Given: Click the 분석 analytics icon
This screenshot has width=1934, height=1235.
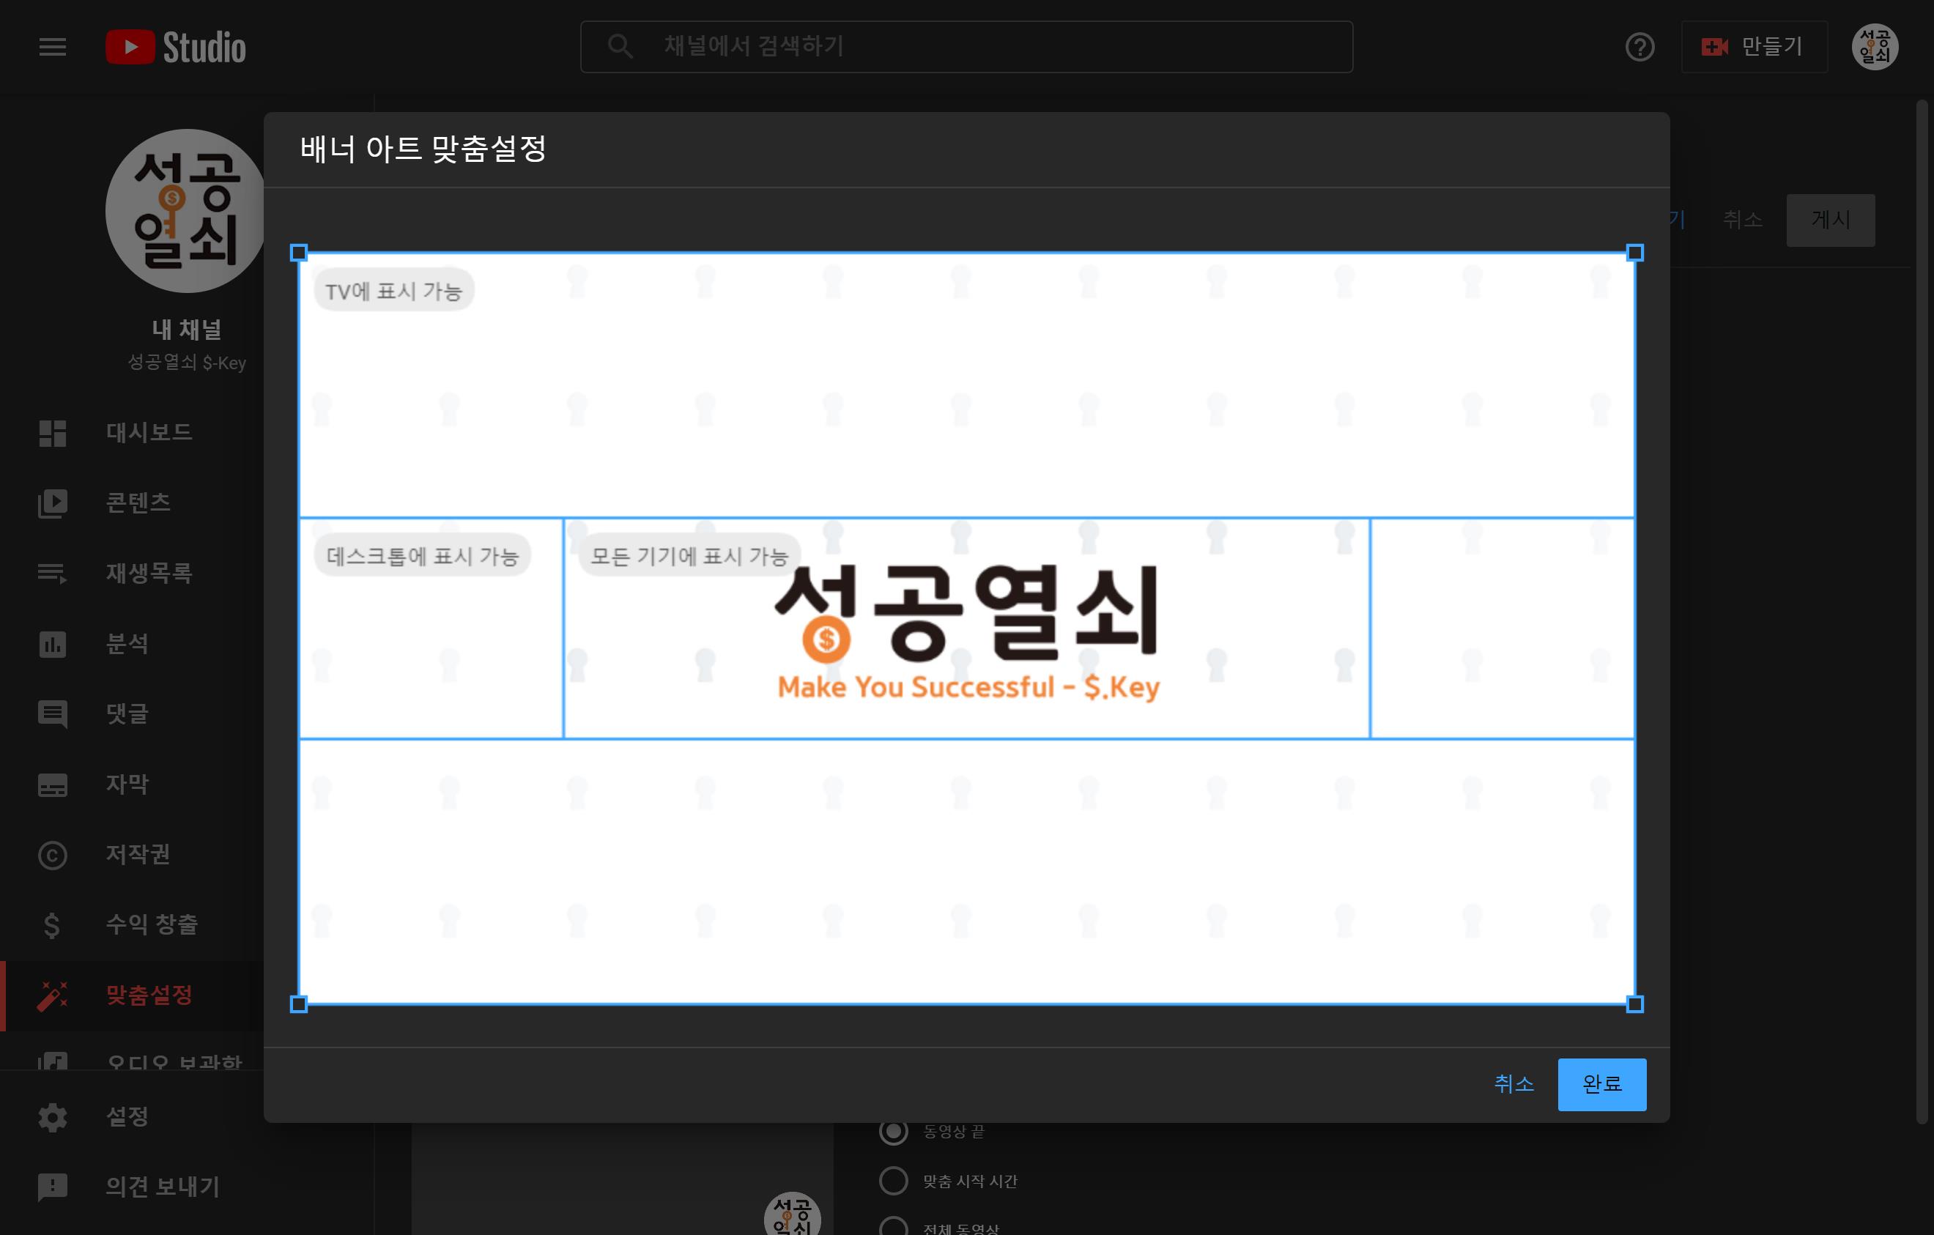Looking at the screenshot, I should [x=52, y=644].
